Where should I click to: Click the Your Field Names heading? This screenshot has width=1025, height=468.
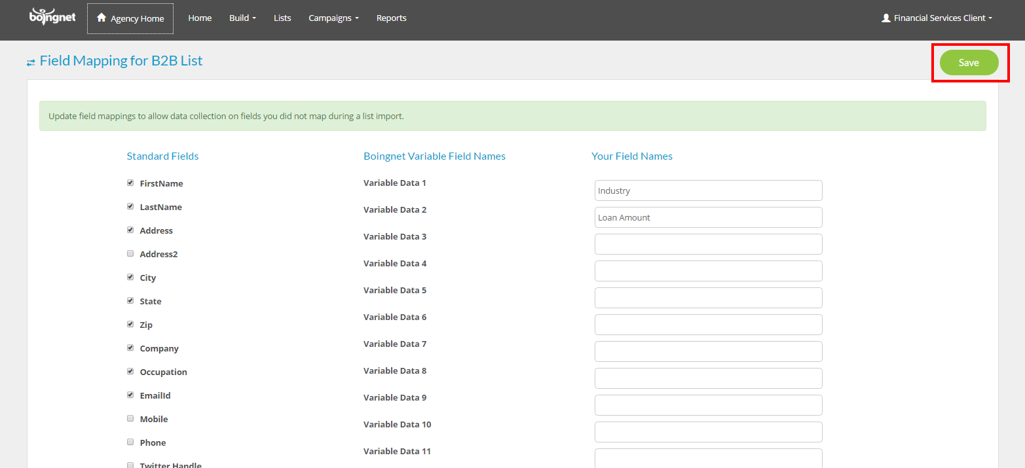pyautogui.click(x=632, y=156)
